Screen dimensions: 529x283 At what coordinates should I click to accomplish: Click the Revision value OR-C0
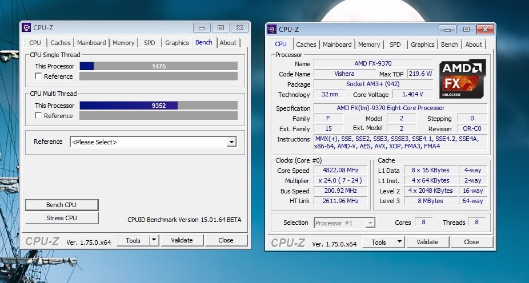click(x=472, y=128)
